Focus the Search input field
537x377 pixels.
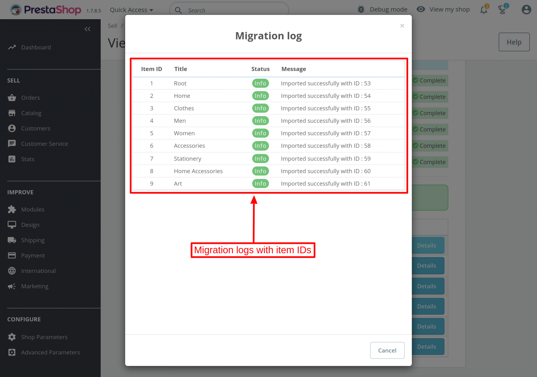tap(229, 10)
